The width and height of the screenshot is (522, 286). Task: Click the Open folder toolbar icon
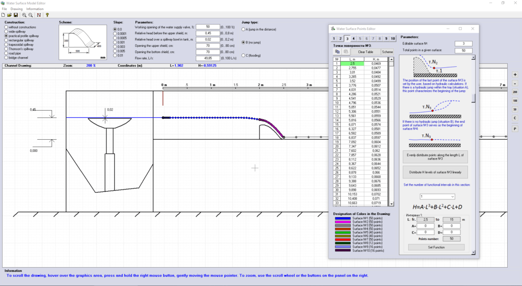[9, 15]
